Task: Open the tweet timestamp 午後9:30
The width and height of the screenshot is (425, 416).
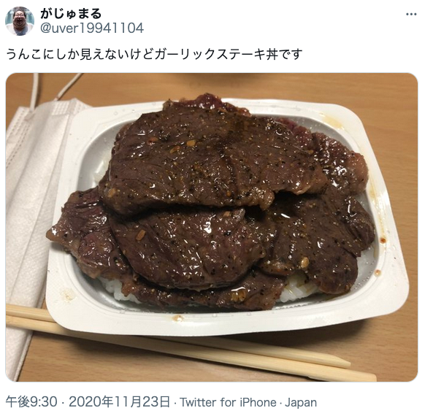Action: [31, 402]
